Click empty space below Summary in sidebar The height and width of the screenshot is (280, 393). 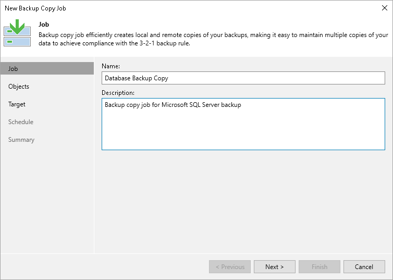click(x=47, y=198)
